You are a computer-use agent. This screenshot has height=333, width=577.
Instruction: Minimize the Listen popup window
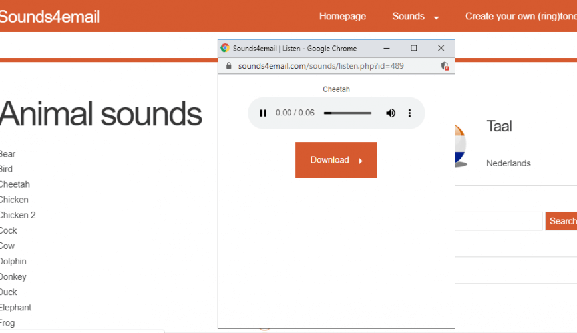[387, 48]
